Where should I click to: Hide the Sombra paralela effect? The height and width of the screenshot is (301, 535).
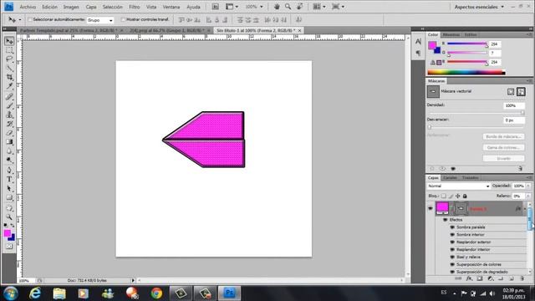[452, 227]
